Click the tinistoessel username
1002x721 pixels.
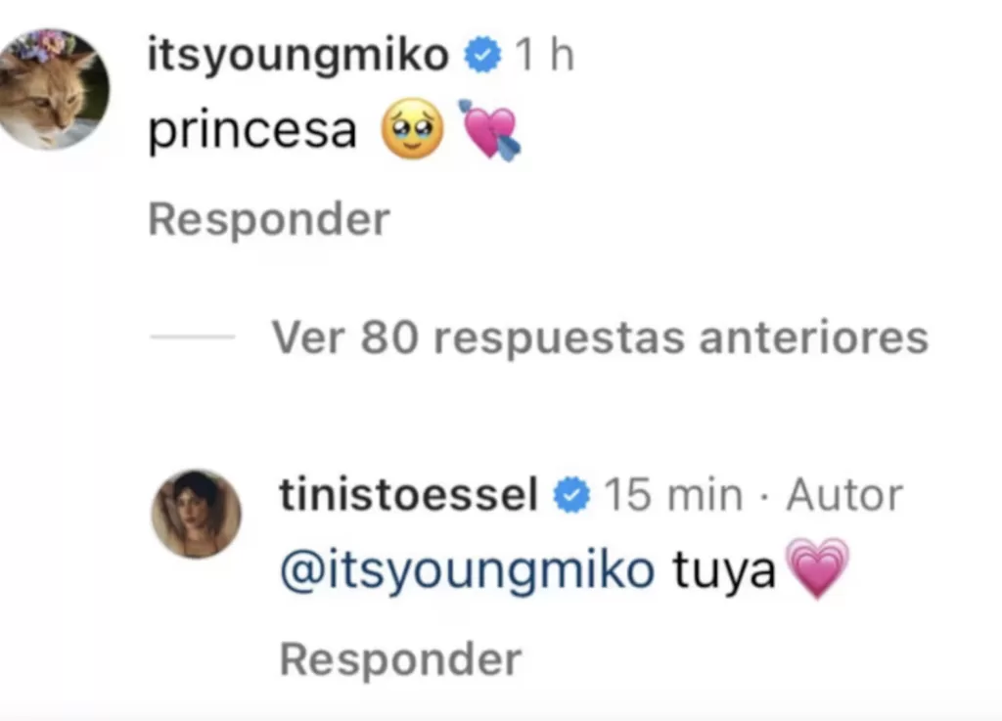coord(408,495)
